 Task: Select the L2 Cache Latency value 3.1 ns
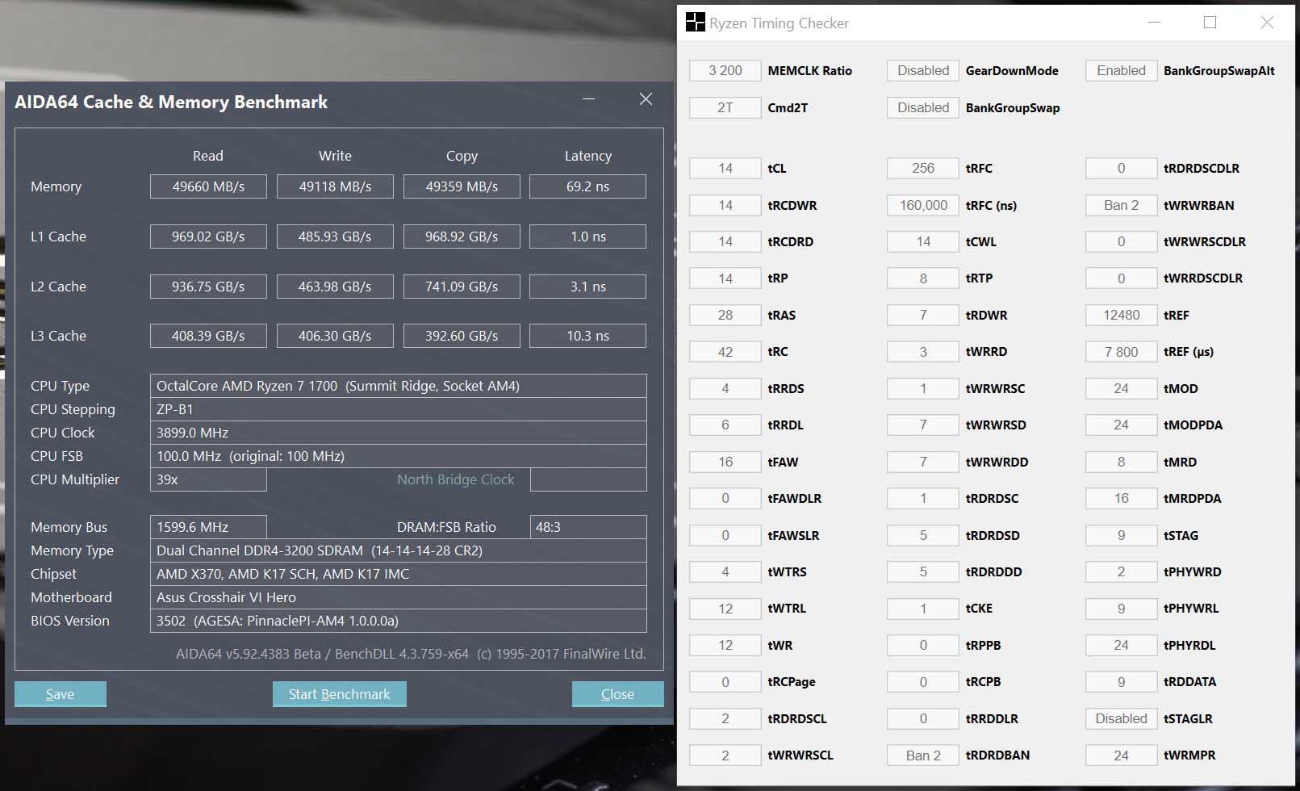pos(587,287)
